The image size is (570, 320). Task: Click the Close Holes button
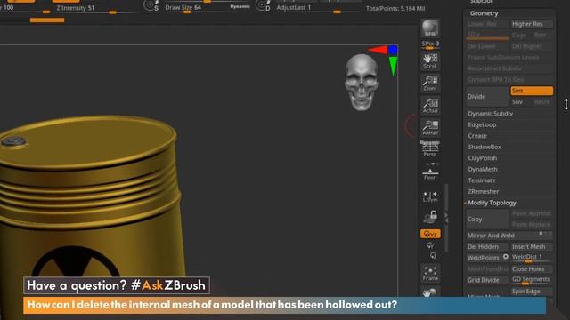(x=532, y=269)
